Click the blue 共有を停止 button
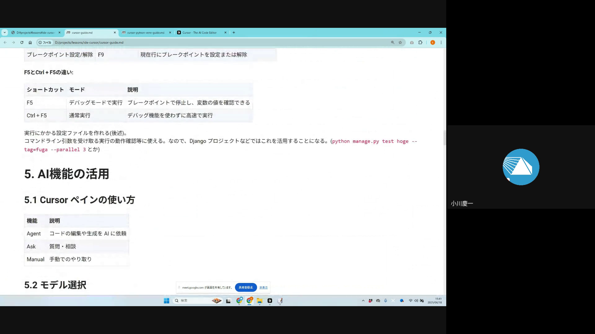Screen dimensions: 595x334 (x=246, y=287)
